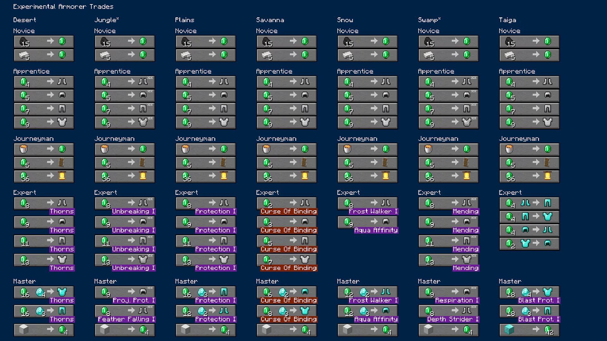Expand the Desert Master Thorns leggings trade
Screen dimensions: 607x341
click(44, 311)
